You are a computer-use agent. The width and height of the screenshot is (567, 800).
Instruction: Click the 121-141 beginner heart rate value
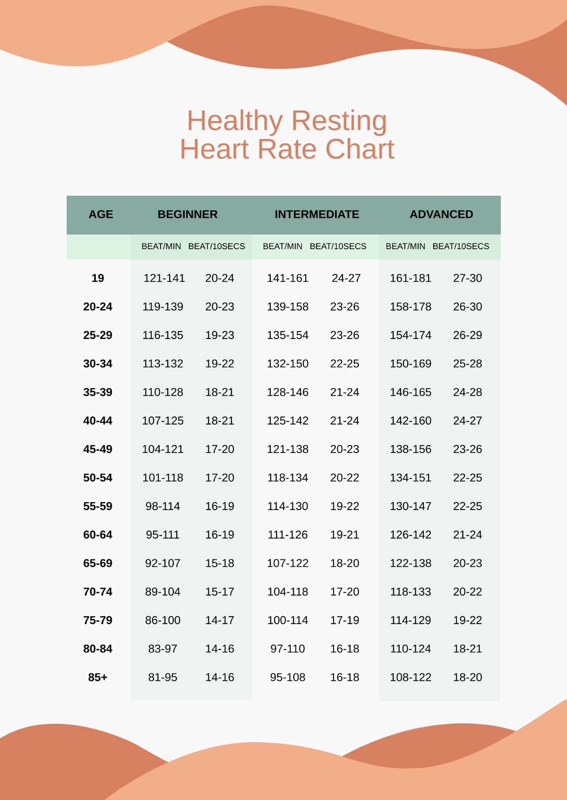coord(164,278)
